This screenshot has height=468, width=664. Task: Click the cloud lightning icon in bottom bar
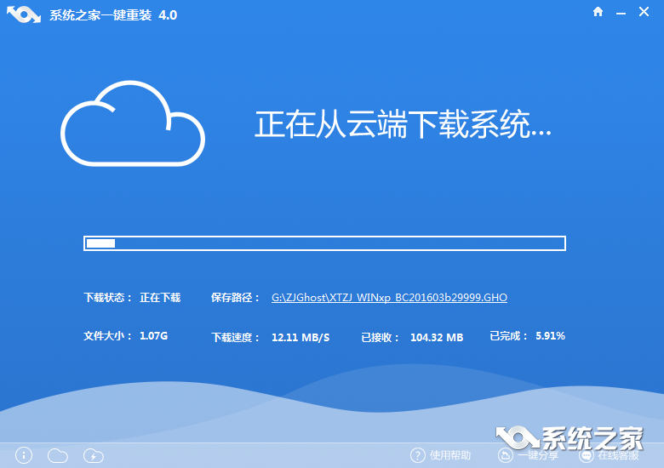point(93,455)
